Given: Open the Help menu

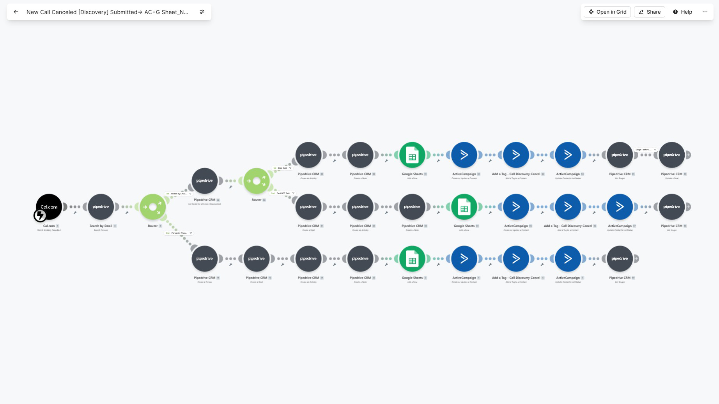Looking at the screenshot, I should tap(682, 12).
